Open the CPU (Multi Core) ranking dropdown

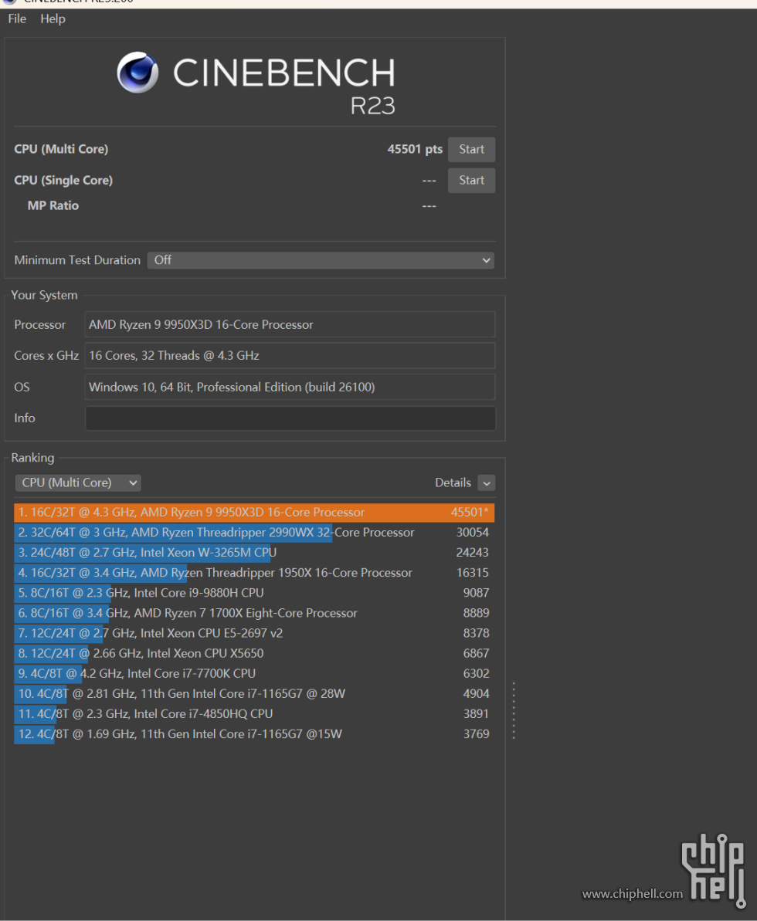78,483
